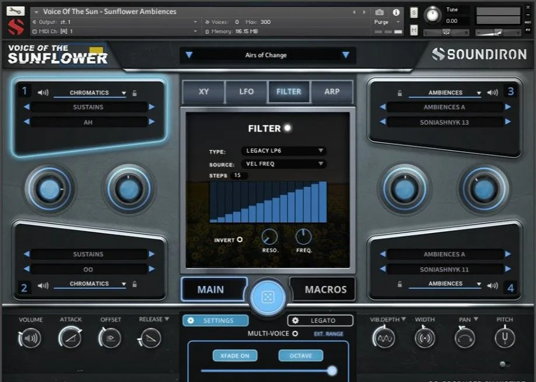
Task: Switch to the ARP tab
Action: point(332,91)
